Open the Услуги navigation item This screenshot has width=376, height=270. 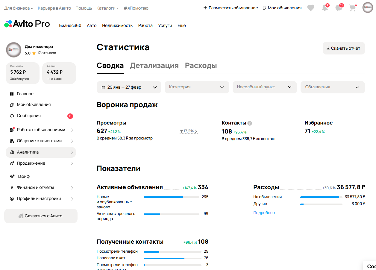point(165,25)
